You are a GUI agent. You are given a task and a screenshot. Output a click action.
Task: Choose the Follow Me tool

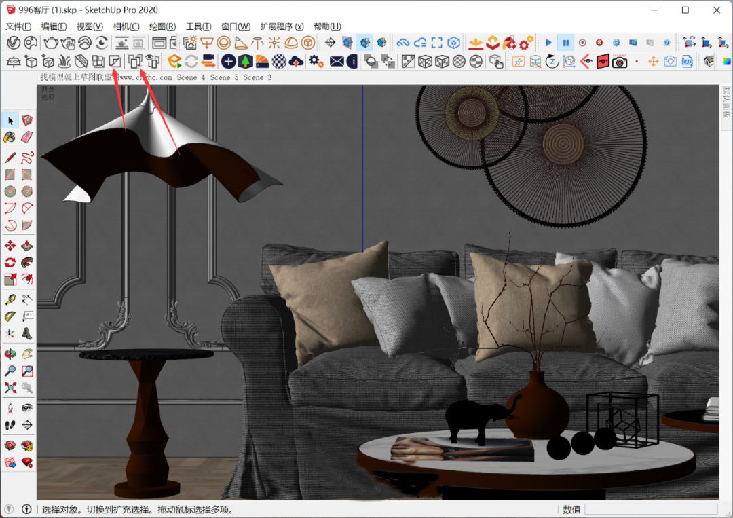(x=27, y=263)
